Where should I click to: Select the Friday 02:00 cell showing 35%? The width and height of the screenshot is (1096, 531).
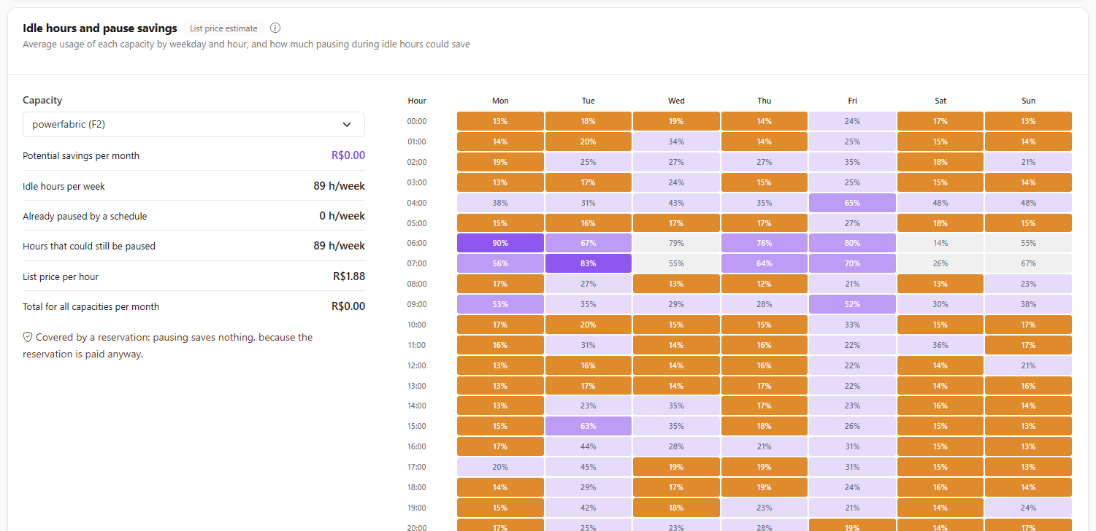click(852, 162)
